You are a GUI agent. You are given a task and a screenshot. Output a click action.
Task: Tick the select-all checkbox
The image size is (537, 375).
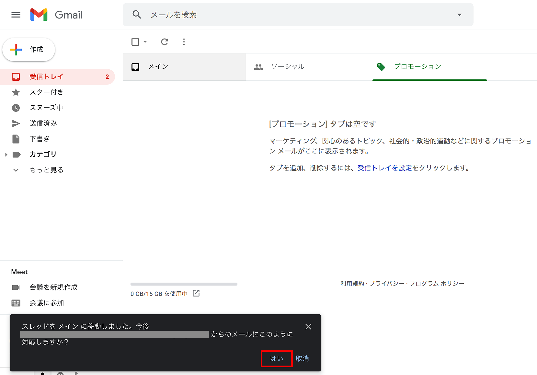135,42
